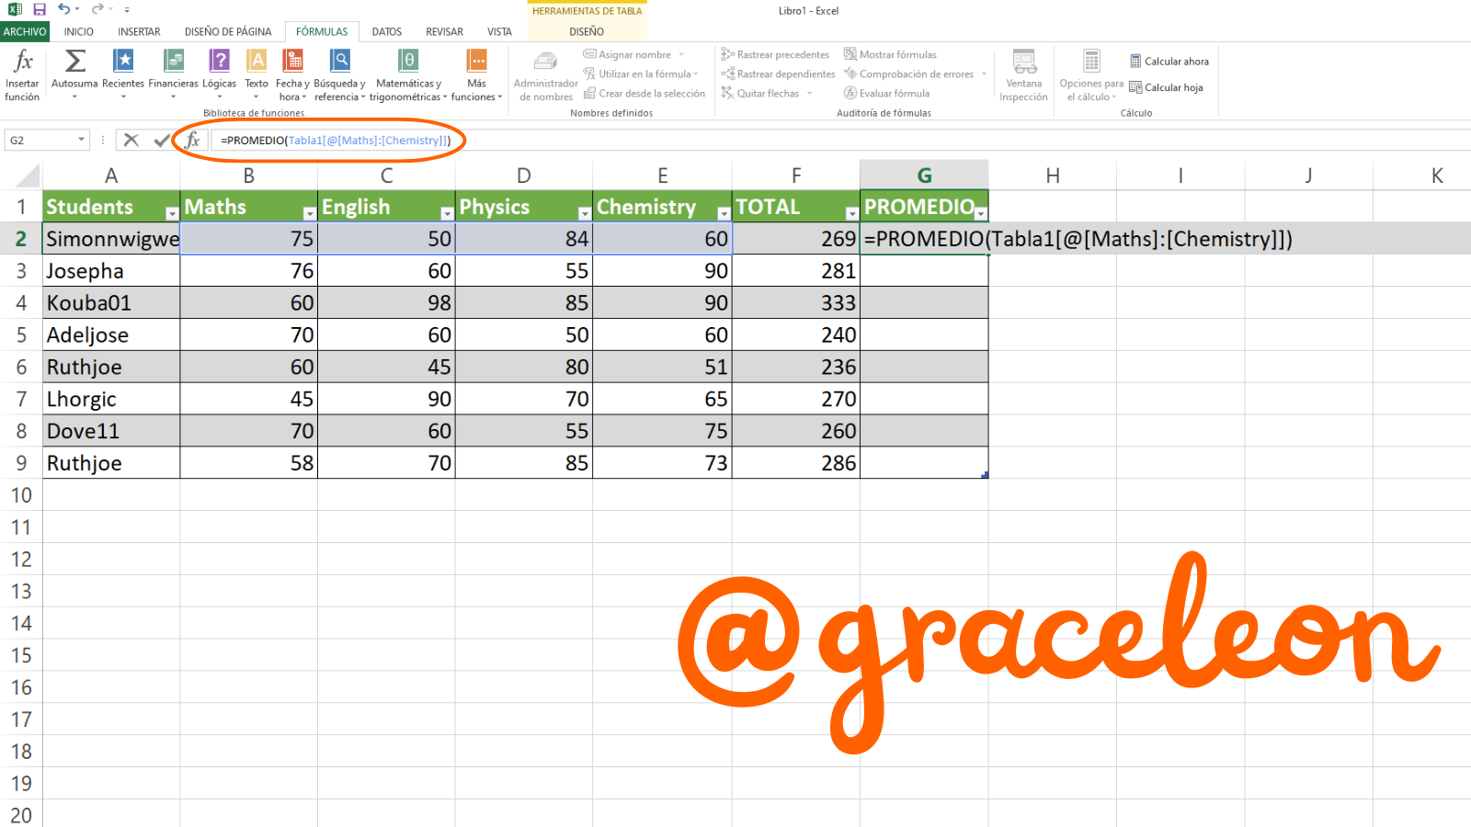Open the Lógicas functions library
This screenshot has height=827, width=1471.
point(219,75)
